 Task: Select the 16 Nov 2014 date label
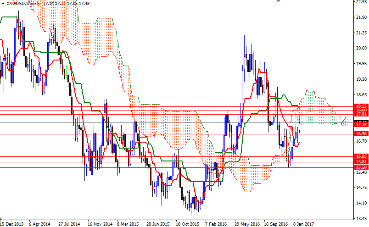100,224
